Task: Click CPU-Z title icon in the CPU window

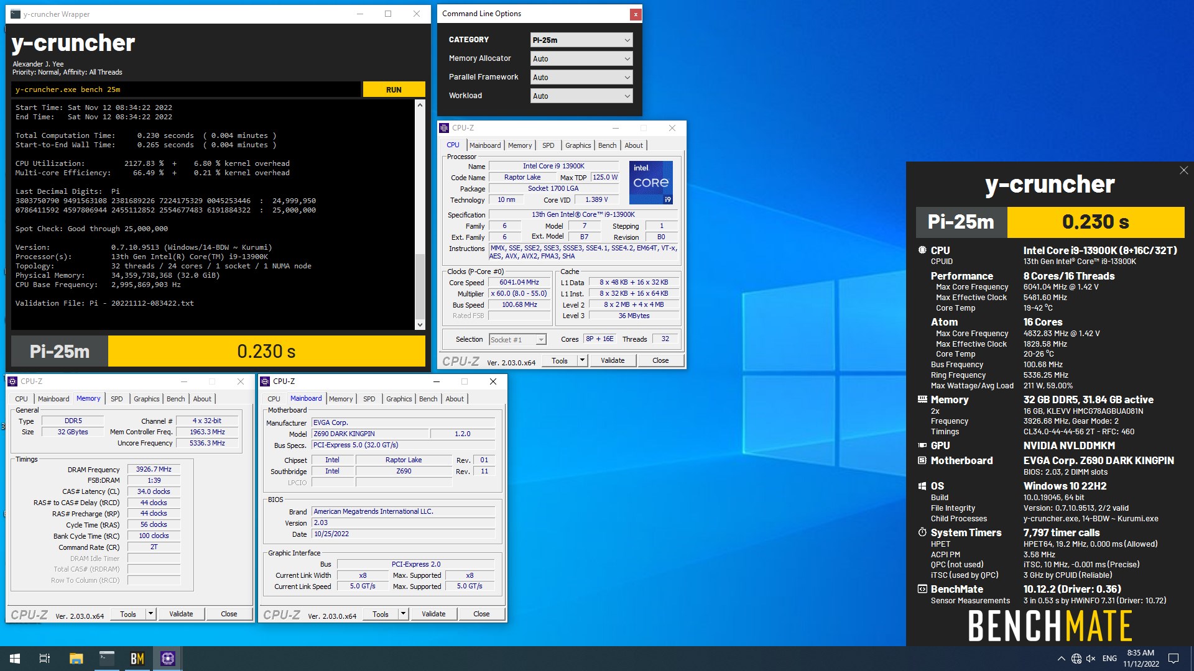Action: click(x=444, y=128)
